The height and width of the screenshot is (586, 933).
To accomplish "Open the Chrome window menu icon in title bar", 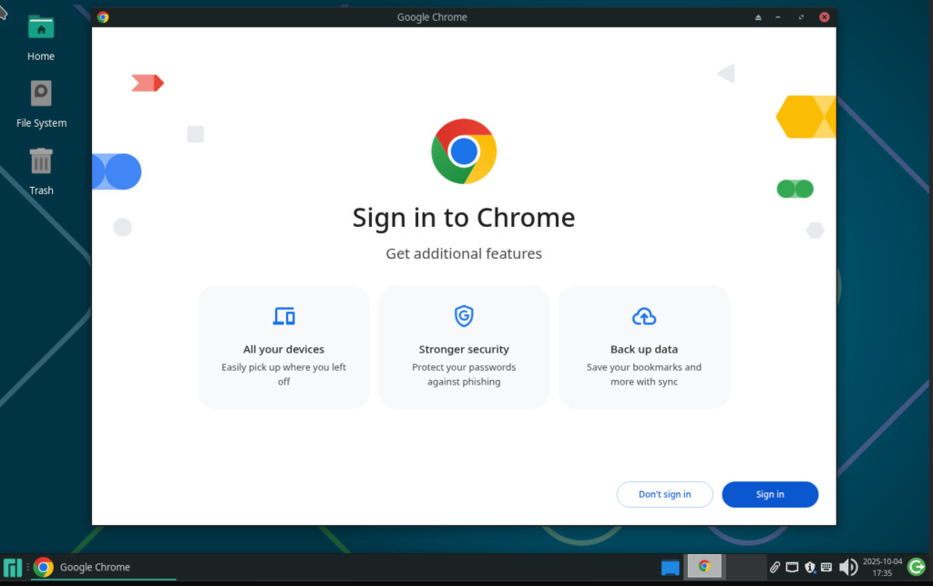I will coord(103,17).
